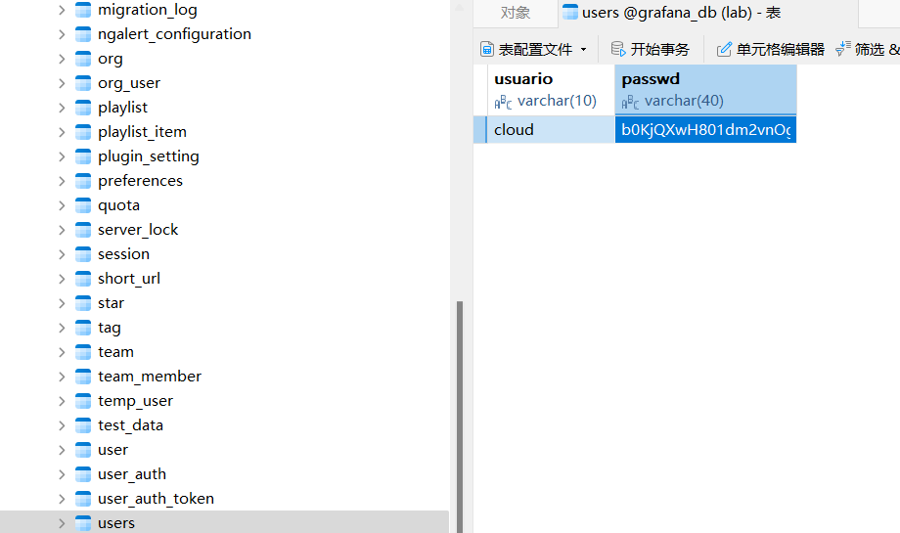The image size is (900, 533).
Task: Click the 开始事务 begin transaction icon
Action: [x=618, y=49]
